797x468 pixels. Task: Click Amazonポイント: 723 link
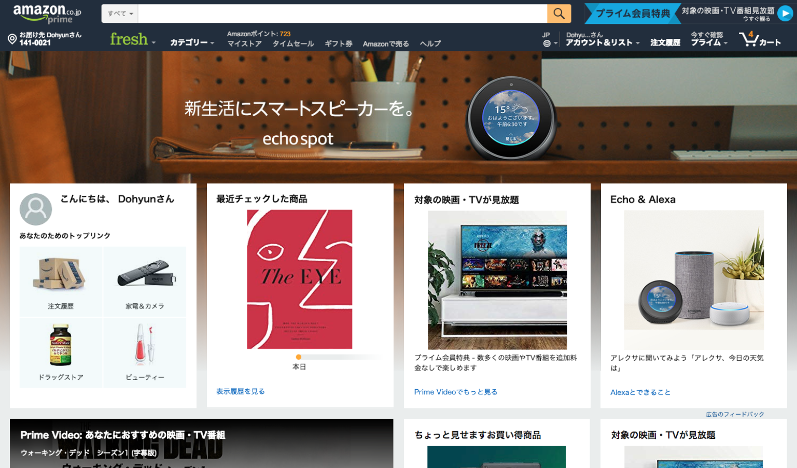pos(259,34)
